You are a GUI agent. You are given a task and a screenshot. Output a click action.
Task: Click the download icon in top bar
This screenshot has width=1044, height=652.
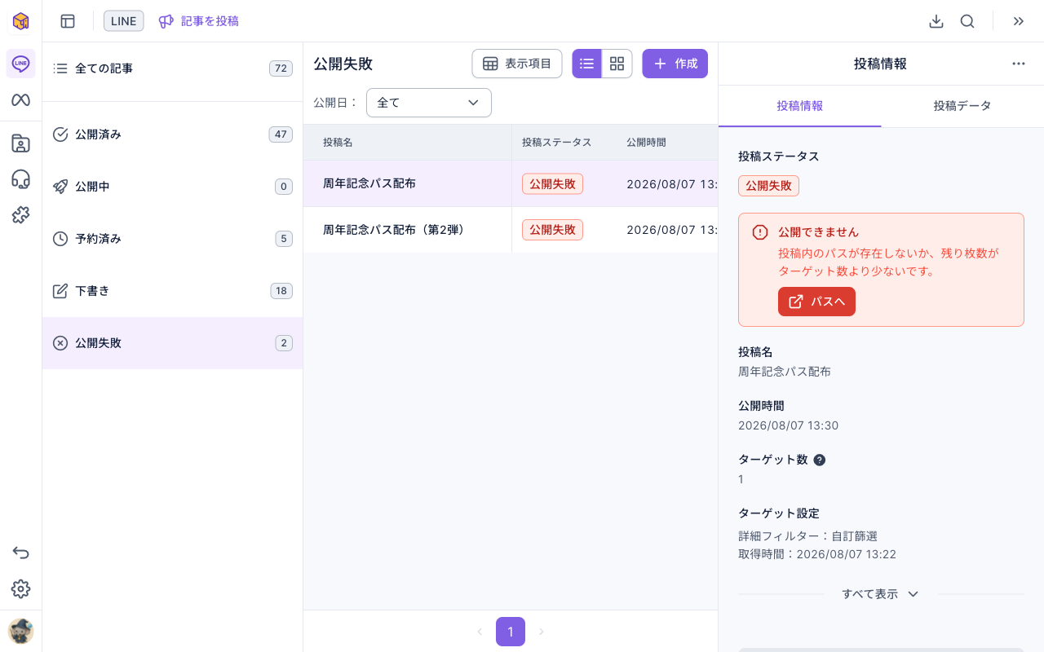936,21
